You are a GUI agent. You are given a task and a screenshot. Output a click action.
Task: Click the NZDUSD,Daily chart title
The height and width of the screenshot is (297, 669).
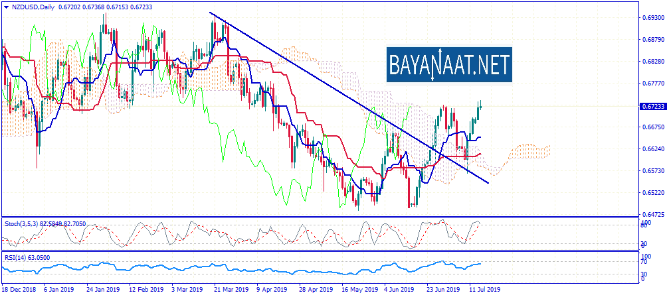pos(31,7)
